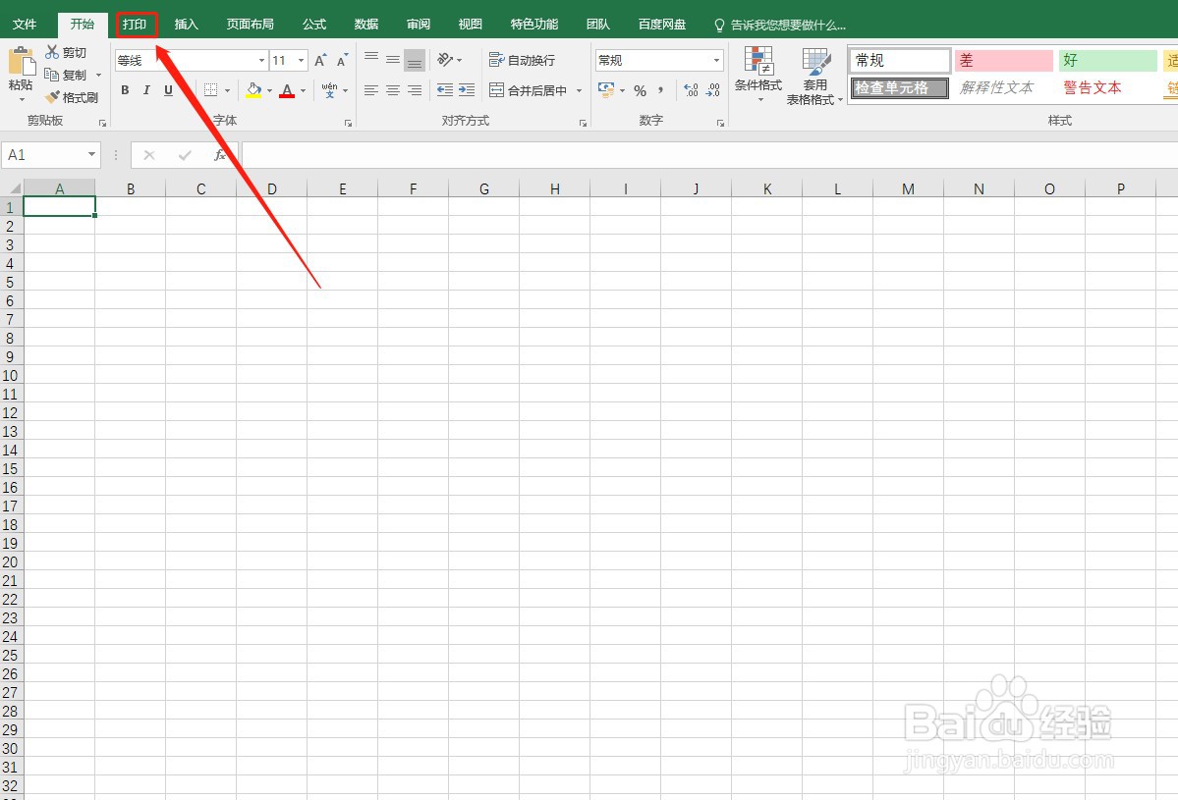
Task: Click the text orientation icon
Action: point(445,59)
